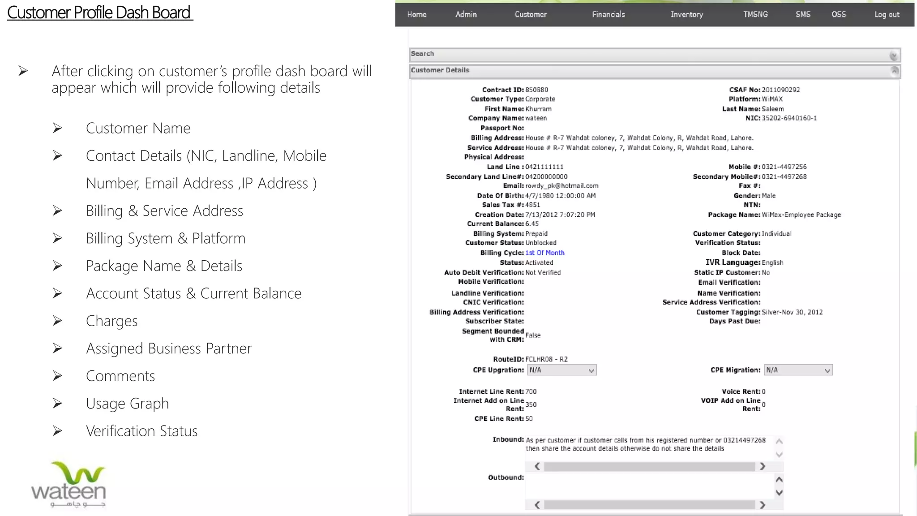Click the Outbound horizontal scrollbar track
The image size is (917, 516).
pos(649,505)
